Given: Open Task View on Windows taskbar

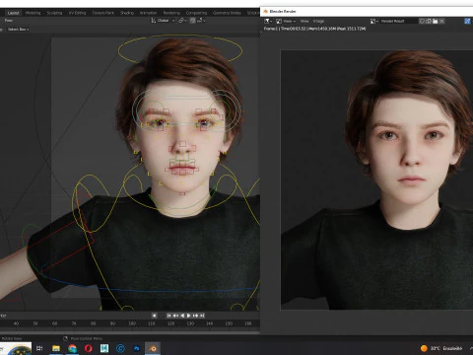Looking at the screenshot, I should (x=39, y=348).
